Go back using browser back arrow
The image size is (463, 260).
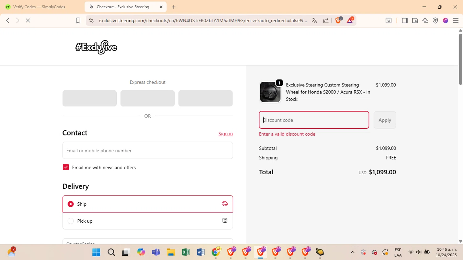pyautogui.click(x=8, y=20)
